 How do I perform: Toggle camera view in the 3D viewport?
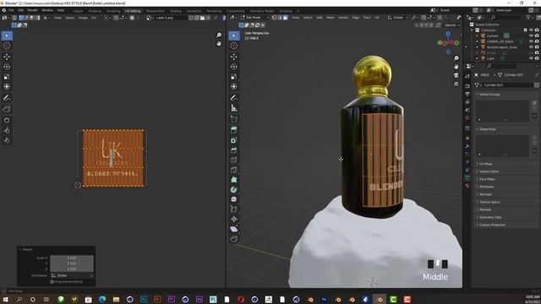(456, 75)
